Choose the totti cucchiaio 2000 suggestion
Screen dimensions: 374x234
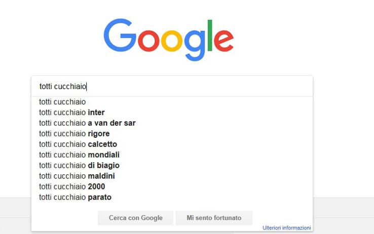(x=172, y=186)
